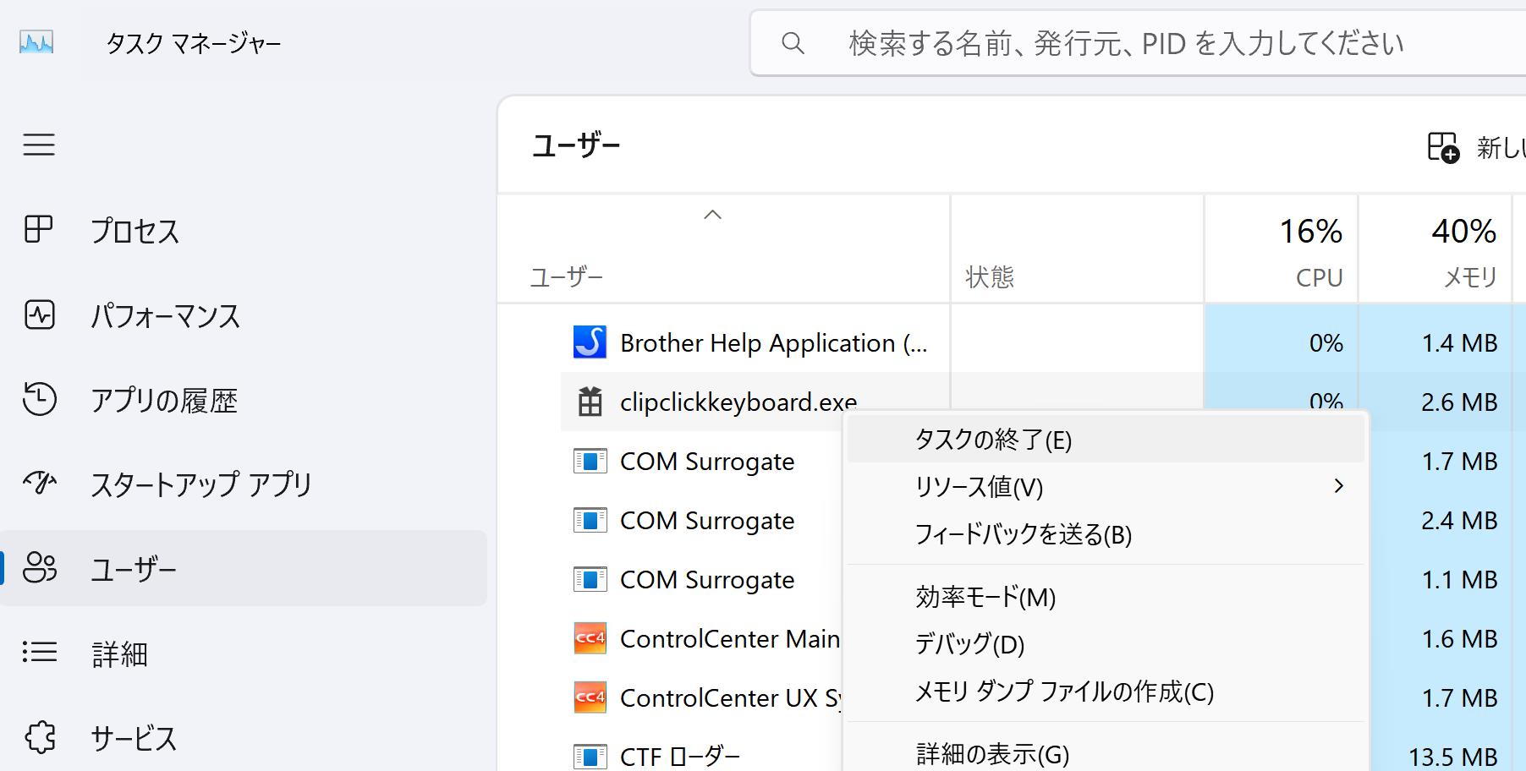Image resolution: width=1526 pixels, height=771 pixels.
Task: Open the 詳細 list icon
Action: point(39,653)
